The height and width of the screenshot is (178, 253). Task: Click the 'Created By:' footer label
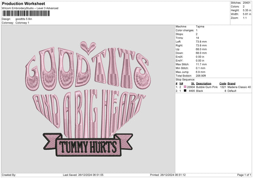(x=9, y=175)
